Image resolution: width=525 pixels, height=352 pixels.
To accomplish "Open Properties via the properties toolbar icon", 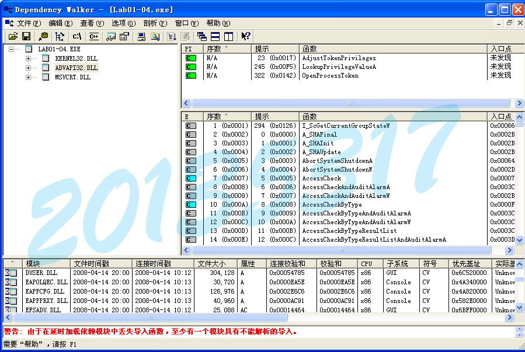I will (x=123, y=36).
